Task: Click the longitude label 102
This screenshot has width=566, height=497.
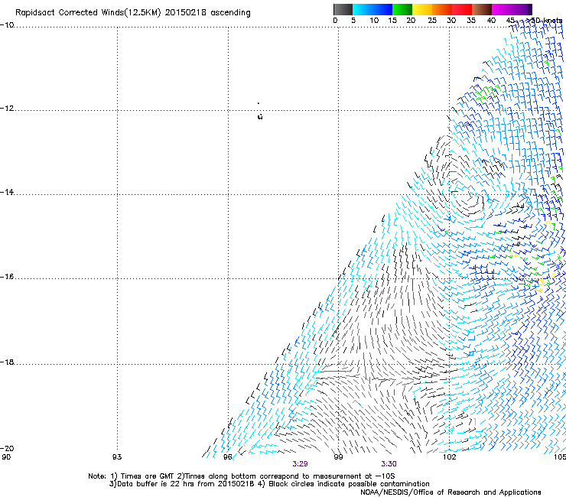Action: click(449, 457)
